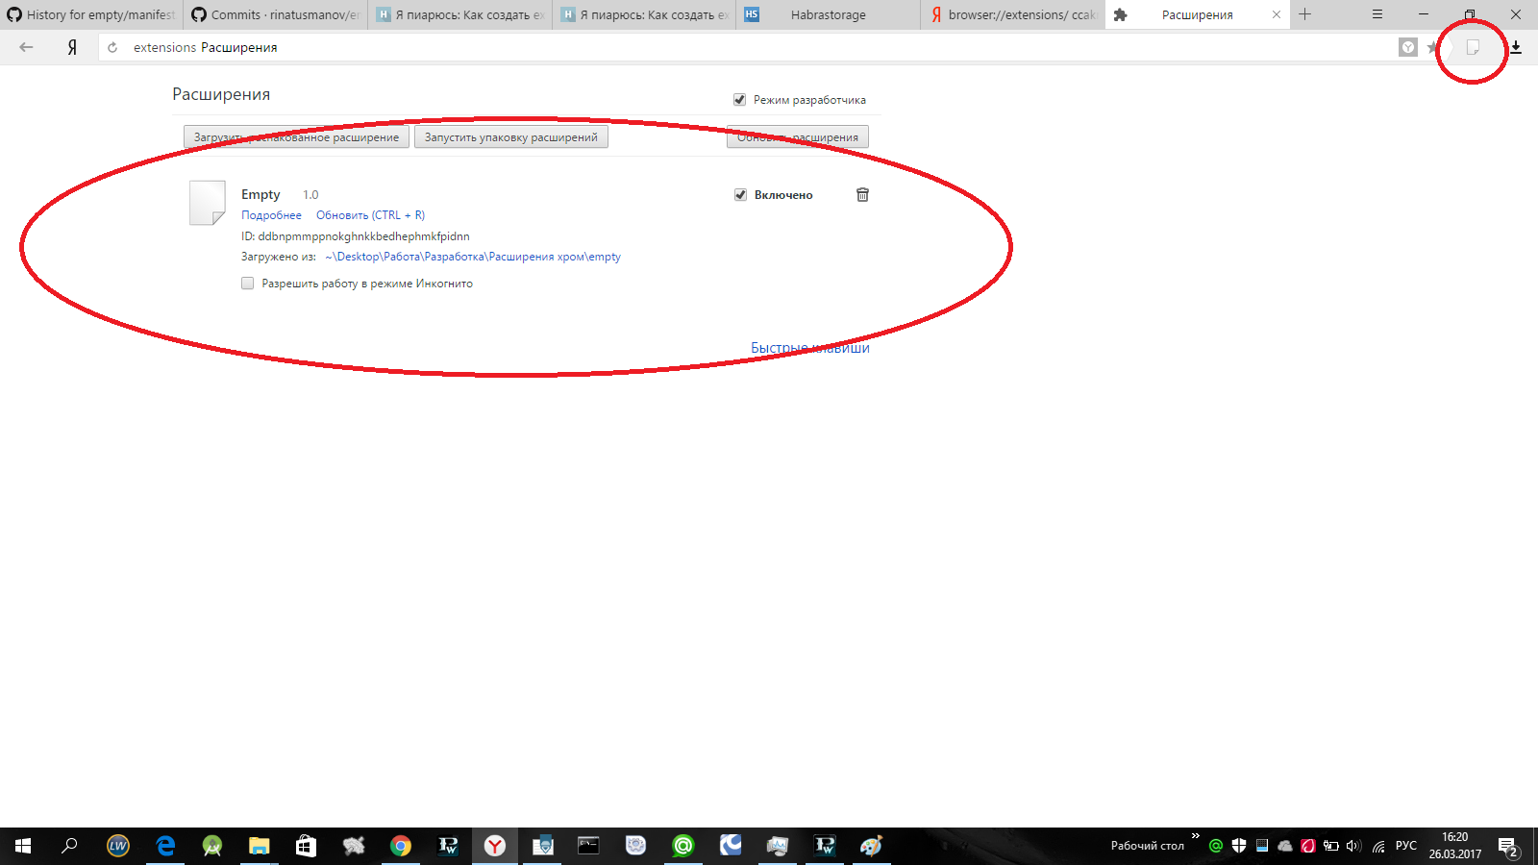The image size is (1538, 865).
Task: Uncheck the Режим разработчика checkbox
Action: 738,99
